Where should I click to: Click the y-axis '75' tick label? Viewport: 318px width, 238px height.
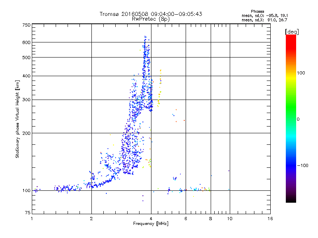(x=28, y=213)
